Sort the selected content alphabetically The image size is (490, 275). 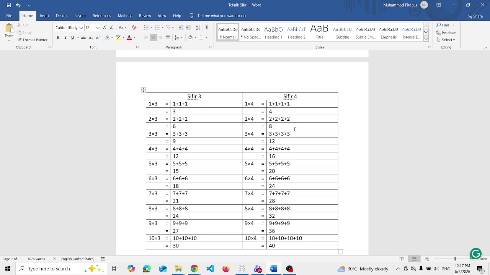(198, 27)
